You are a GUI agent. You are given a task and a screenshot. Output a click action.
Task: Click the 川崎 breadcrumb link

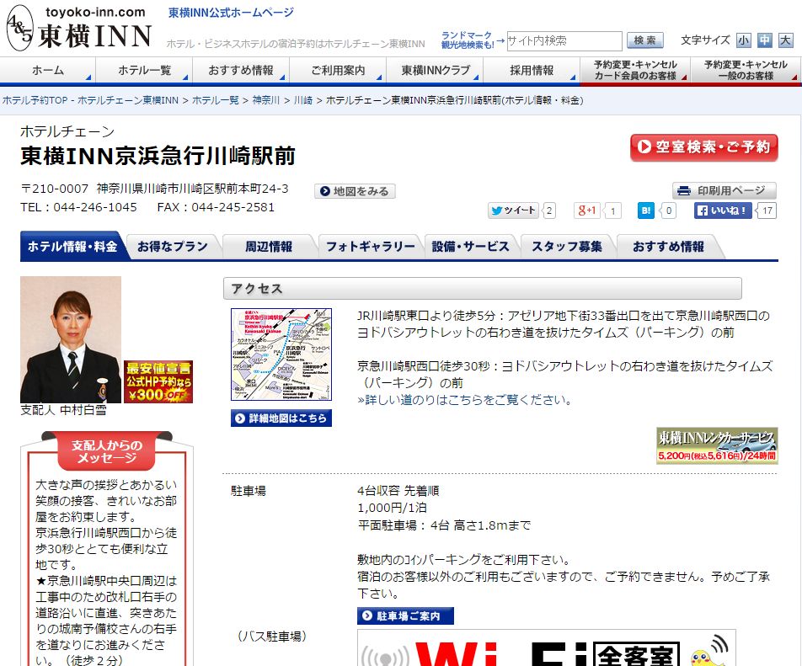pyautogui.click(x=303, y=100)
